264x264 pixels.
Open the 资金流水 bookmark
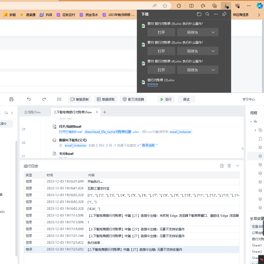89,15
